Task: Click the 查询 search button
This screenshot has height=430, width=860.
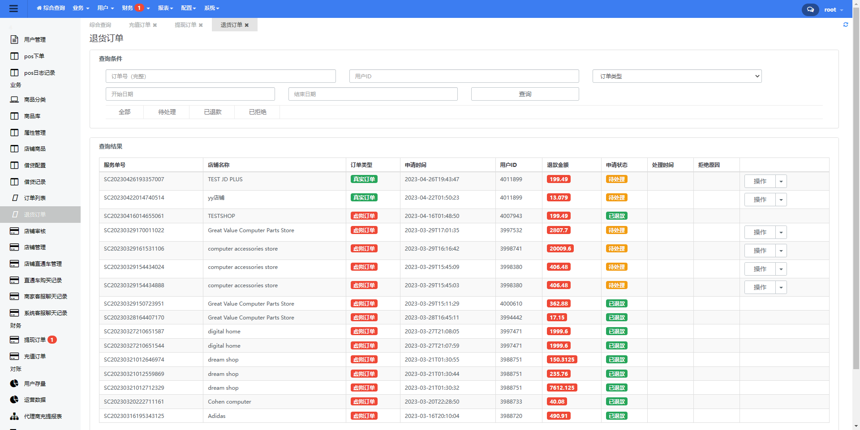Action: point(525,94)
